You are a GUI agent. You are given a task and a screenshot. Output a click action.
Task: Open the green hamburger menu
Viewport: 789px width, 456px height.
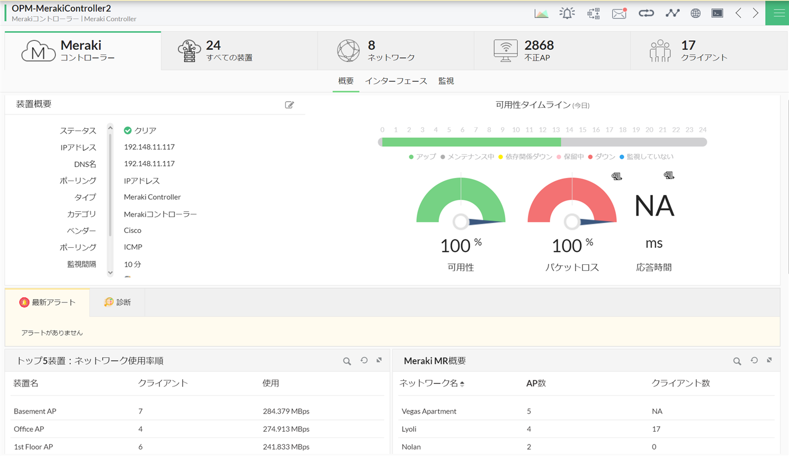coord(778,13)
